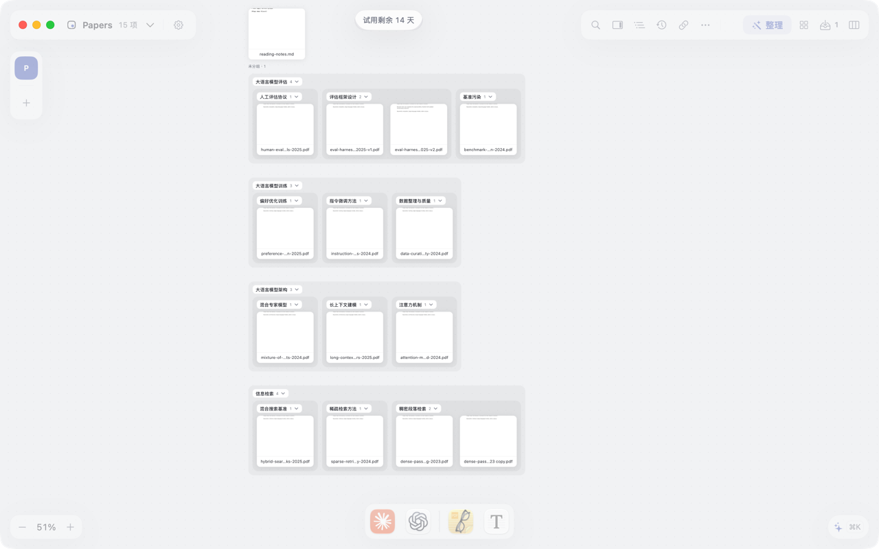This screenshot has height=549, width=879.
Task: Click the link icon in the toolbar
Action: [683, 25]
